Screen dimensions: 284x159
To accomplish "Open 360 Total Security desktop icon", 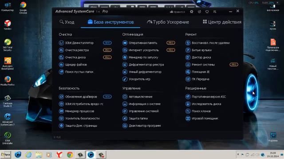I will (x=8, y=45).
